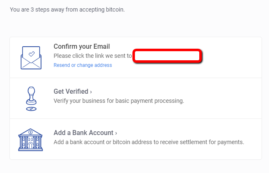The width and height of the screenshot is (269, 173).
Task: Click the chevron after Get Verified
Action: click(x=91, y=92)
